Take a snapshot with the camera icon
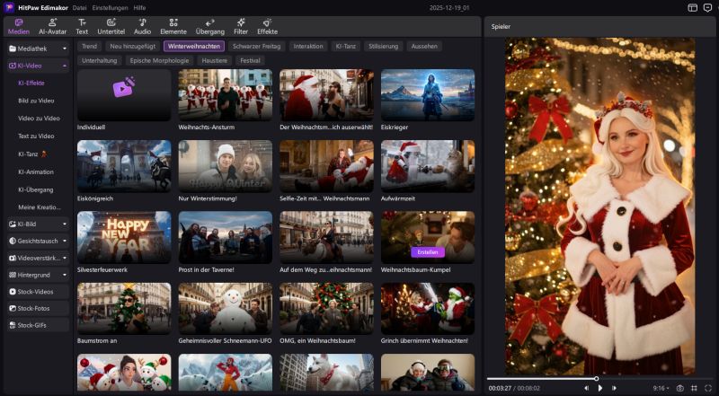 coord(680,388)
